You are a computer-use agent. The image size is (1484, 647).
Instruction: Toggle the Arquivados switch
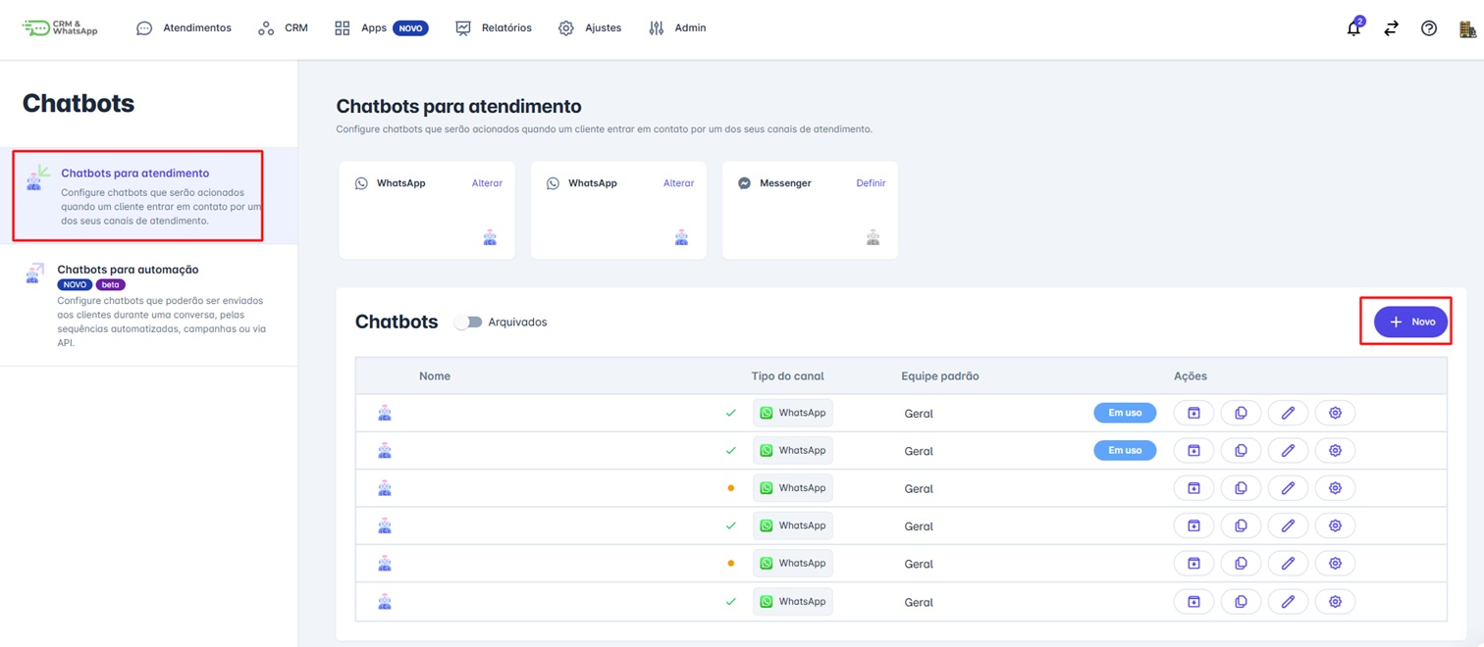click(468, 322)
